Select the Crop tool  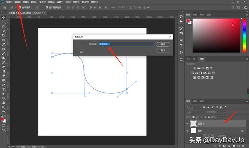tap(4, 35)
